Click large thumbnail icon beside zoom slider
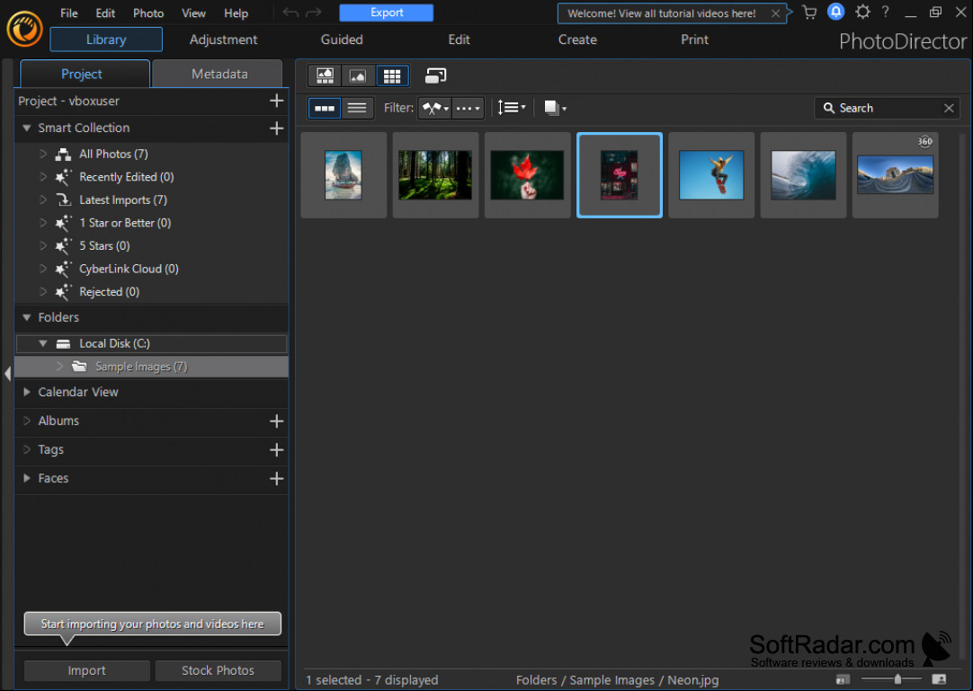 pyautogui.click(x=939, y=679)
